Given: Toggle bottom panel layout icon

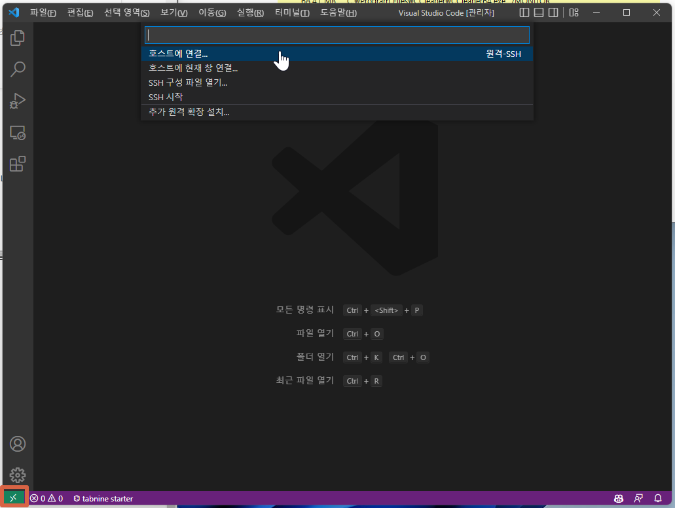Looking at the screenshot, I should click(x=539, y=12).
